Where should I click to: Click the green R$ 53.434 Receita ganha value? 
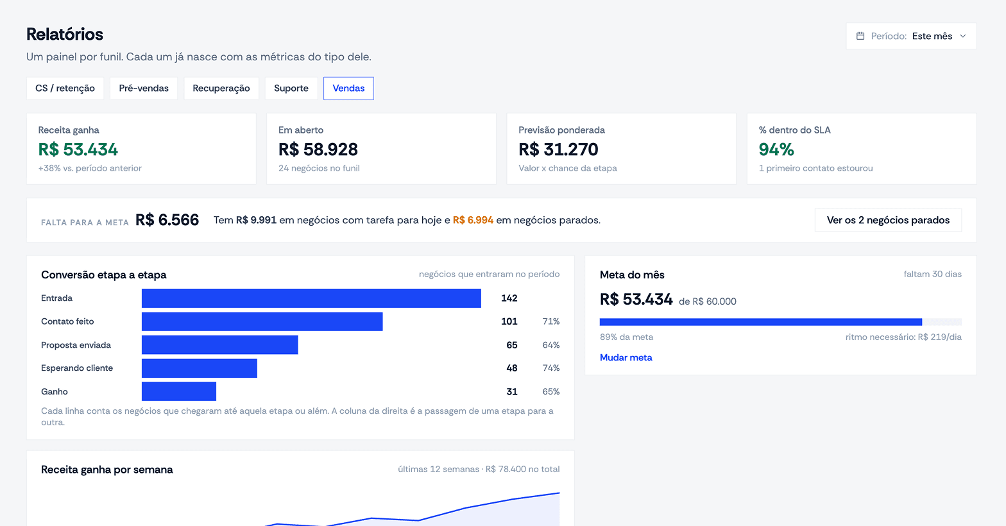pyautogui.click(x=78, y=149)
